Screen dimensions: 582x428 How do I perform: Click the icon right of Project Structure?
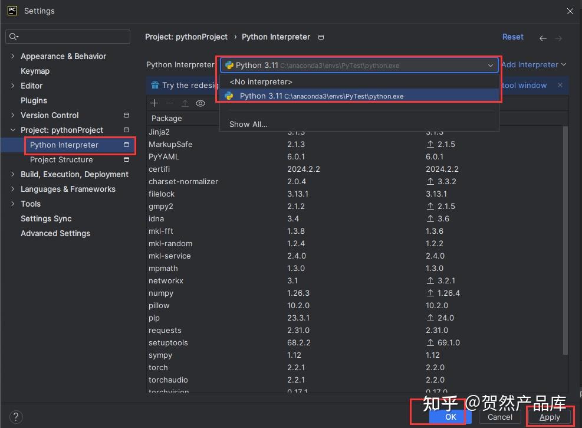pyautogui.click(x=126, y=159)
